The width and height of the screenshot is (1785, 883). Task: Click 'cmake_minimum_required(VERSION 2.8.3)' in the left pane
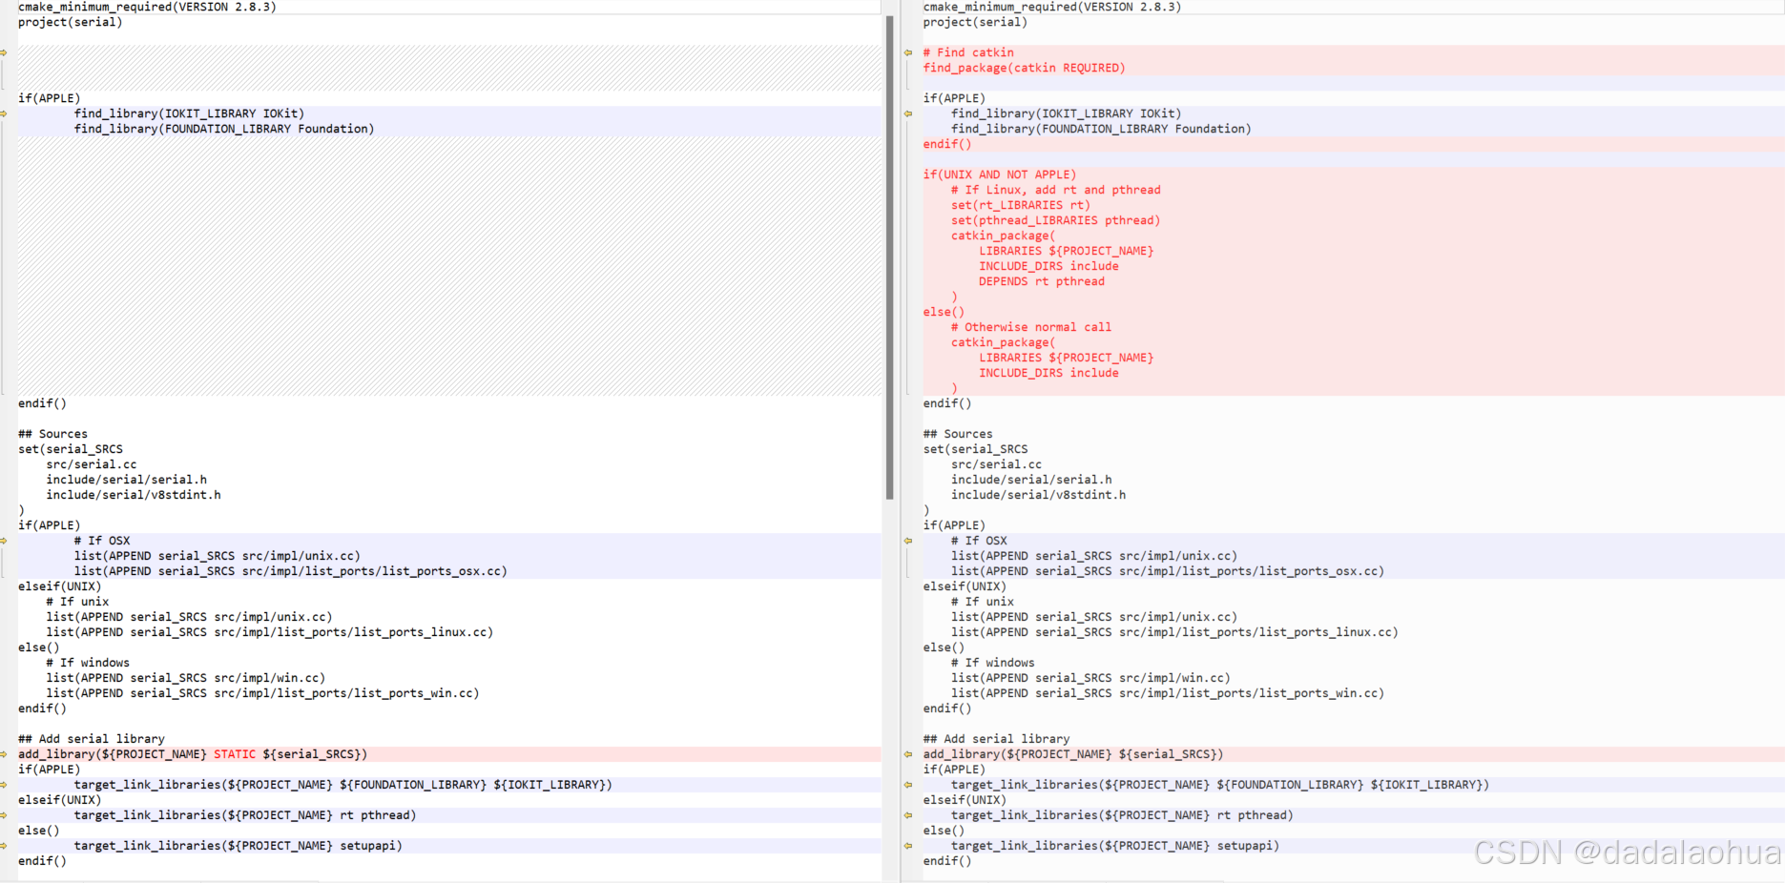click(x=147, y=7)
